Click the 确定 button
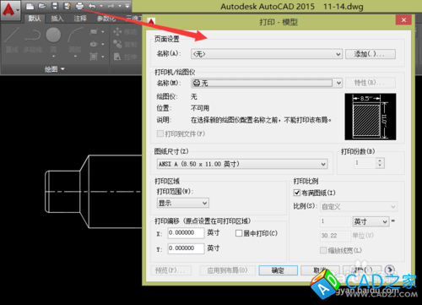This screenshot has width=422, height=305. pos(279,270)
